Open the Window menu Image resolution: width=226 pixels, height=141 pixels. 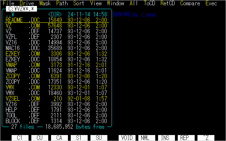[115, 3]
